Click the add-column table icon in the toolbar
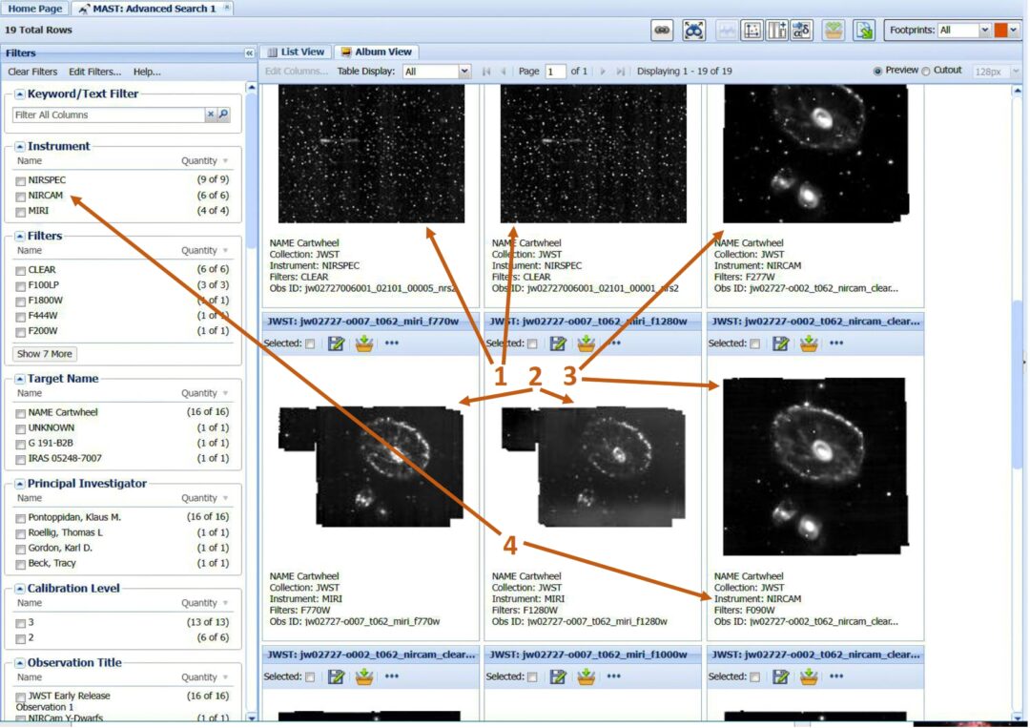The image size is (1030, 728). [776, 31]
